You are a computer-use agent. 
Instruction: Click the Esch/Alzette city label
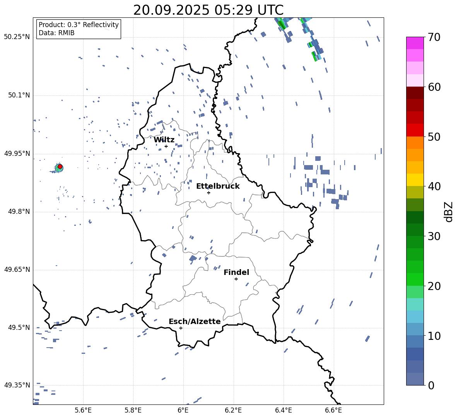[195, 321]
